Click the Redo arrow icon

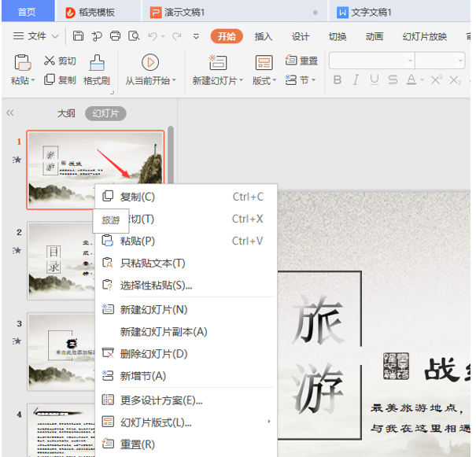[x=177, y=36]
